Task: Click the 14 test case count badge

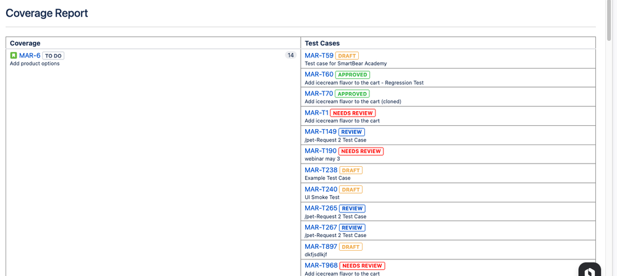Action: point(290,56)
